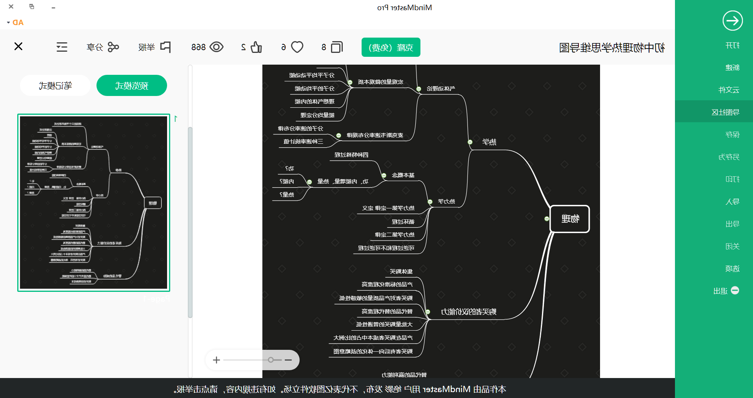The height and width of the screenshot is (398, 753).
Task: Click the zoom out minus icon
Action: point(288,360)
